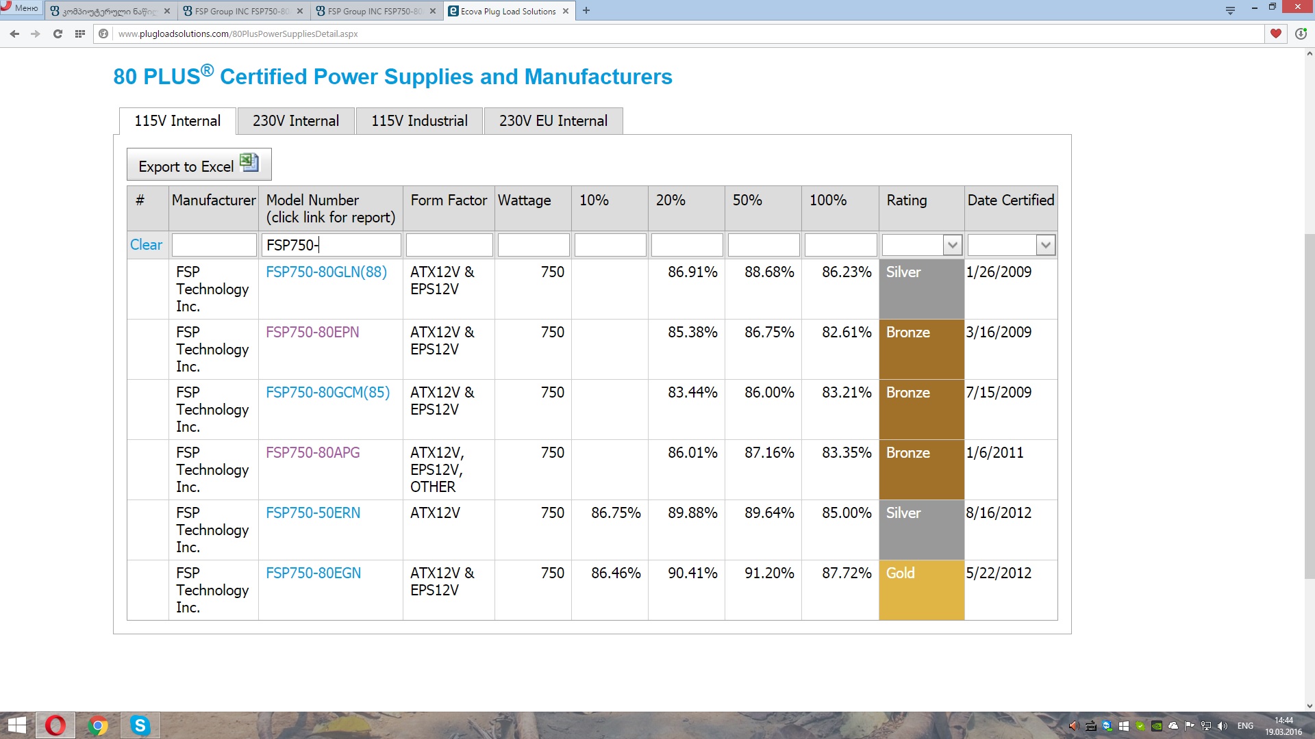Viewport: 1315px width, 739px height.
Task: Expand the Date Certified filter dropdown
Action: click(x=1045, y=245)
